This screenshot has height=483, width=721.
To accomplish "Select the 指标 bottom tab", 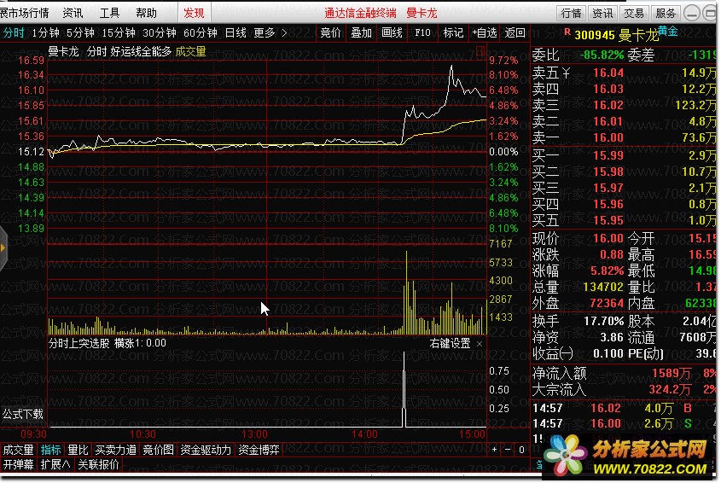I will coord(50,450).
